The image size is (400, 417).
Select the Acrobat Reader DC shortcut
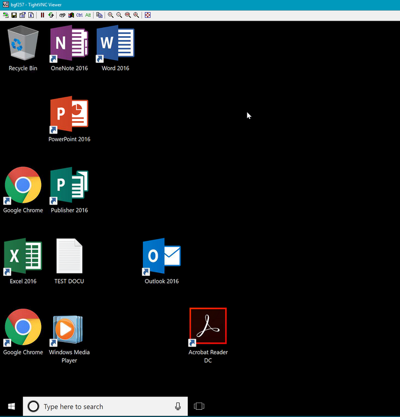(x=208, y=336)
